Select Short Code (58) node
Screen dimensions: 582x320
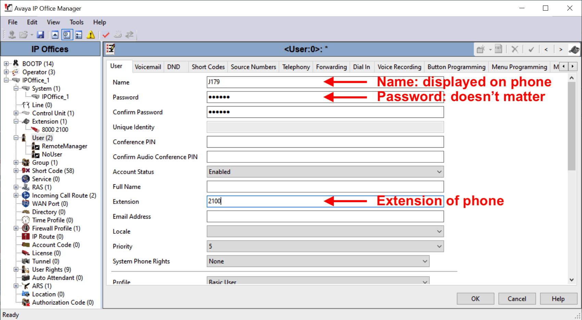pyautogui.click(x=53, y=171)
